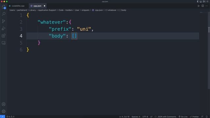Open the Accounts menu icon

pyautogui.click(x=4, y=104)
